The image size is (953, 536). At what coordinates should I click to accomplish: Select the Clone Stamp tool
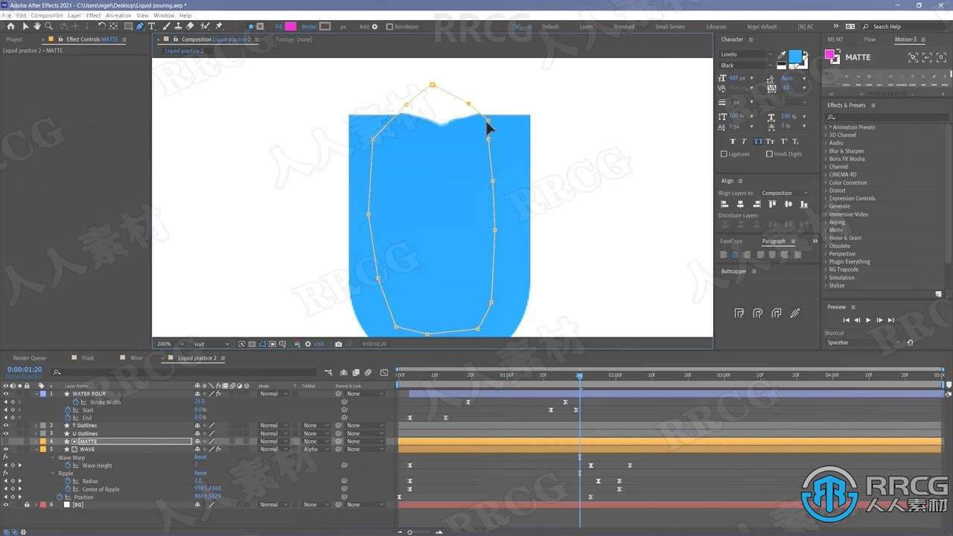[x=179, y=26]
